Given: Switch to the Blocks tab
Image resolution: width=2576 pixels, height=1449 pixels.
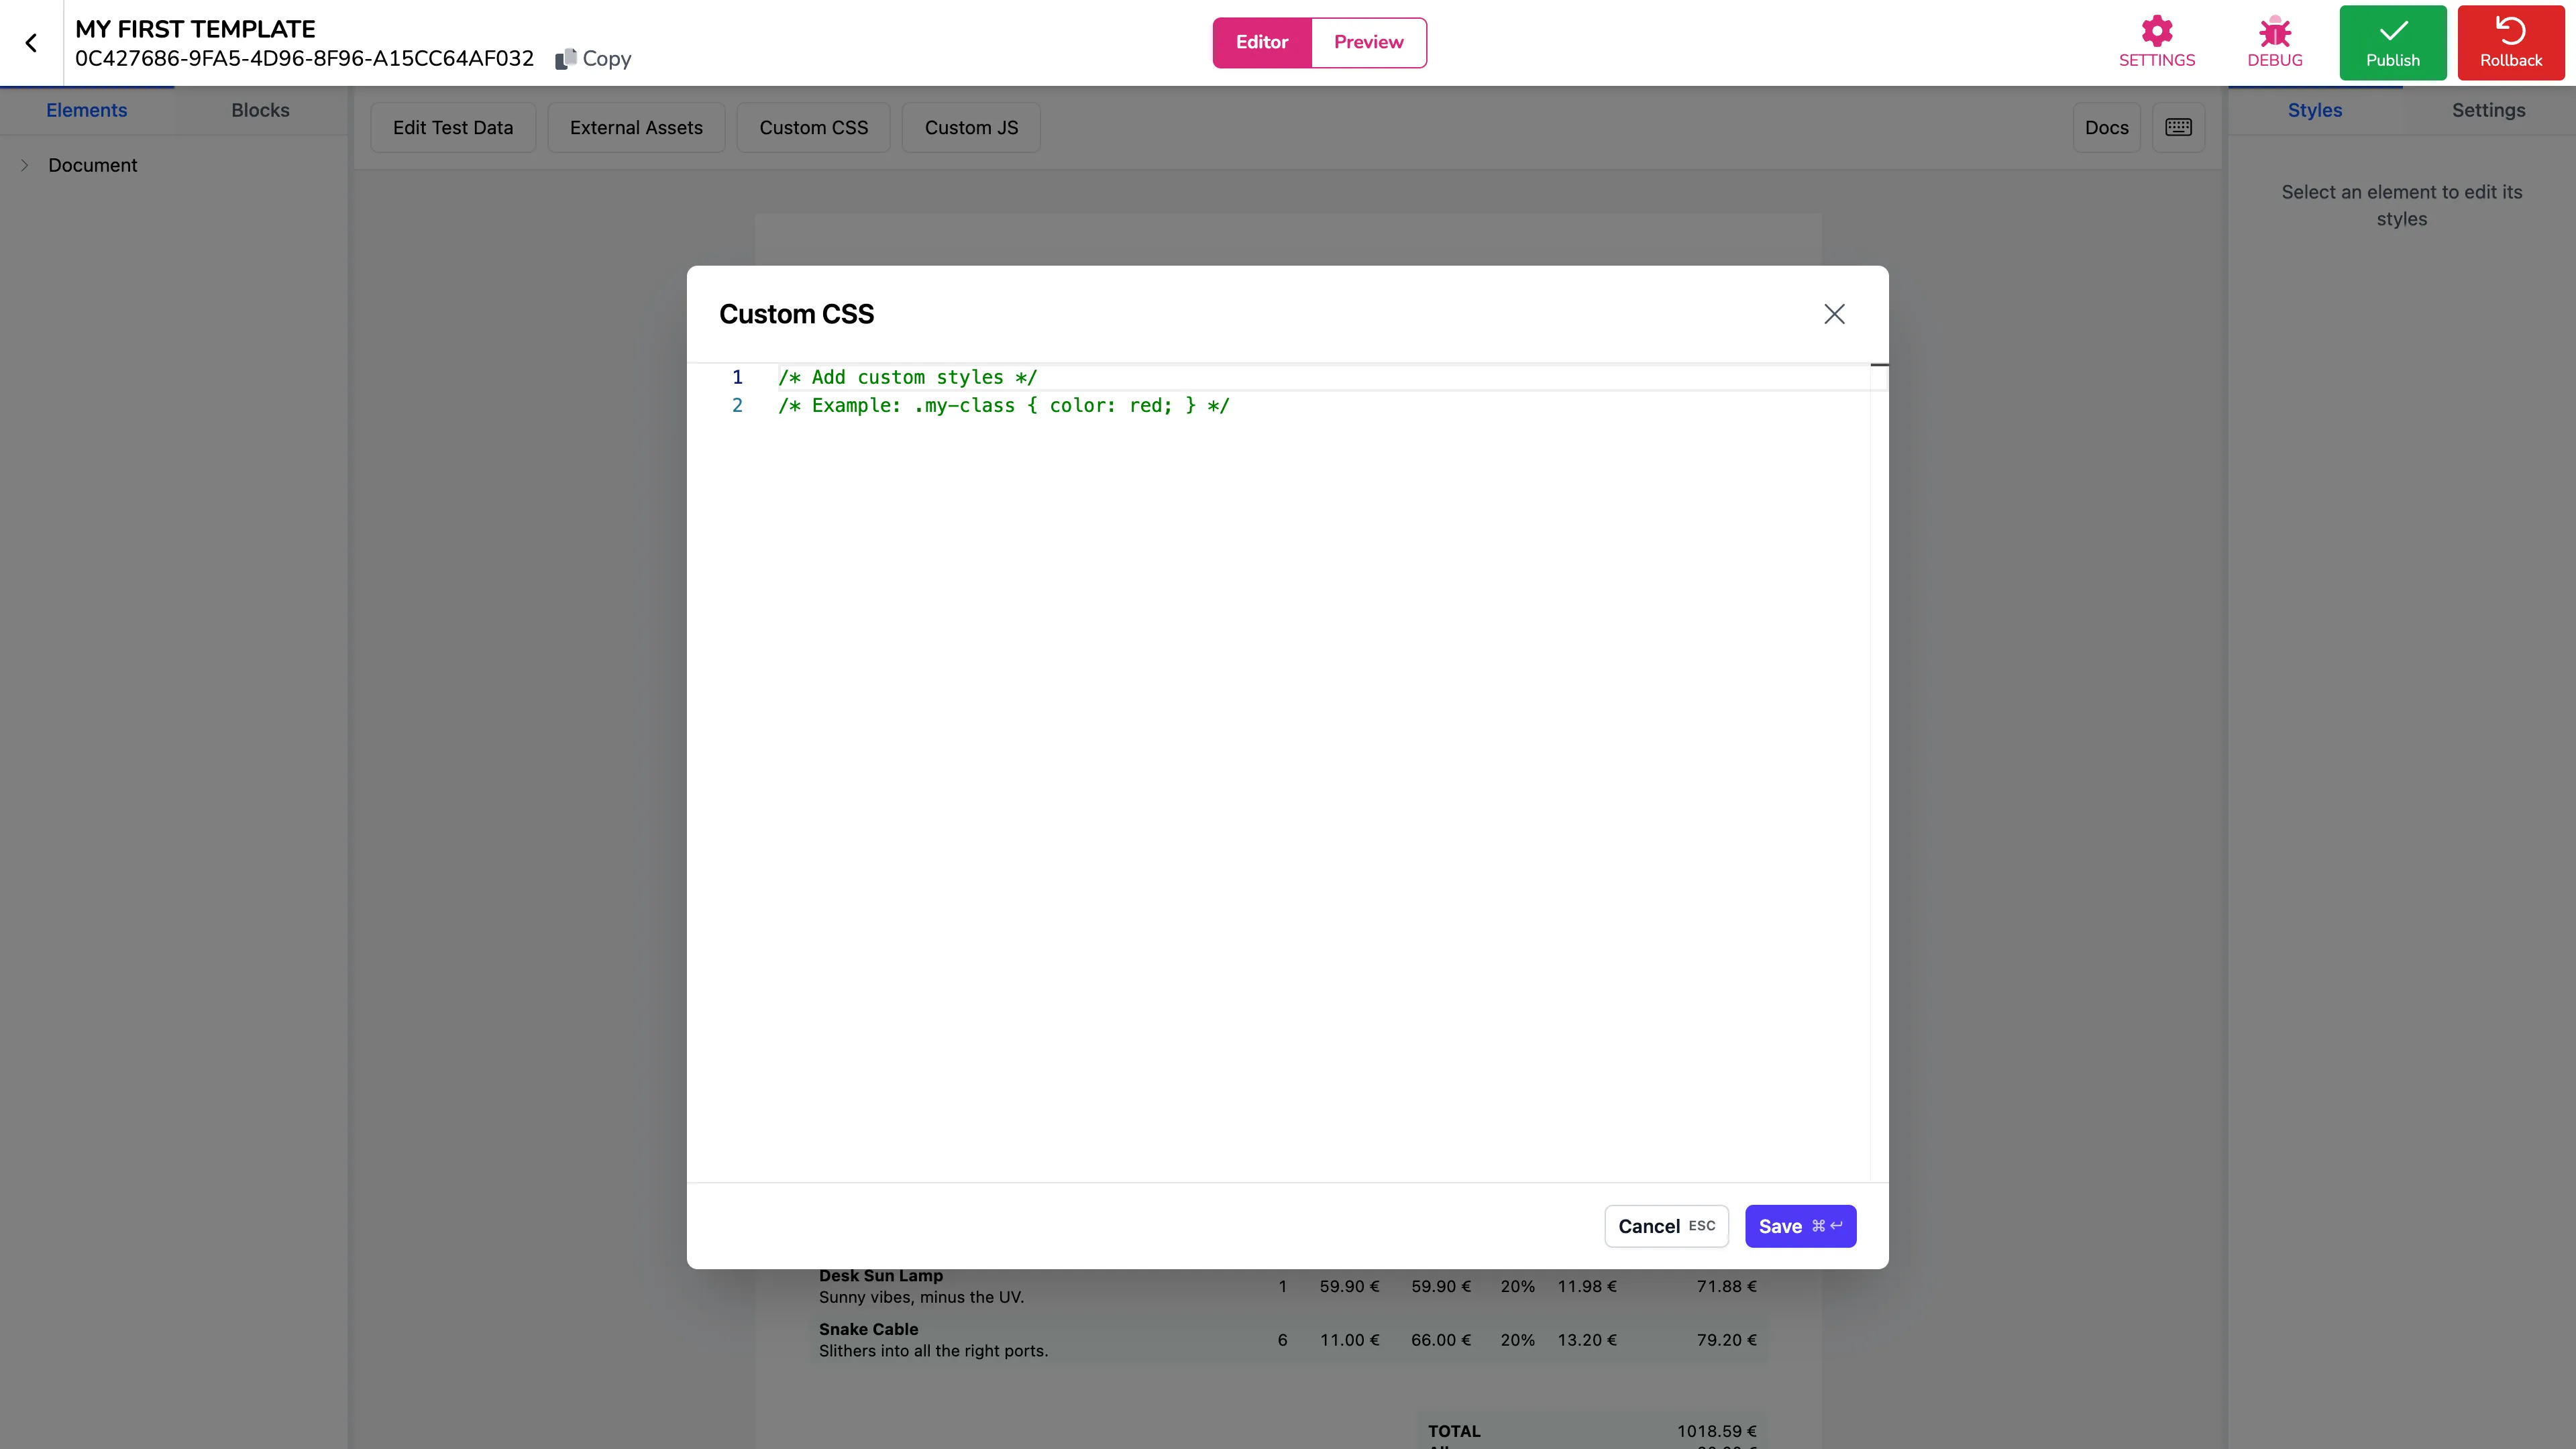Looking at the screenshot, I should pyautogui.click(x=260, y=110).
